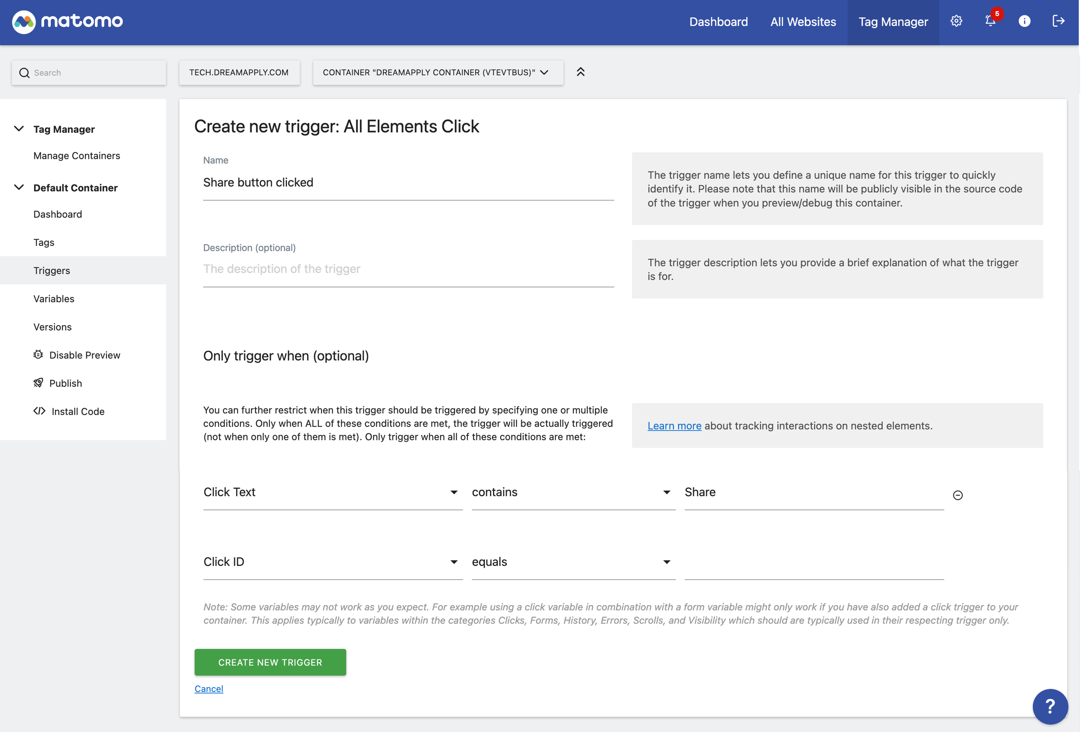Open the notifications bell icon
Image resolution: width=1081 pixels, height=732 pixels.
coord(990,22)
